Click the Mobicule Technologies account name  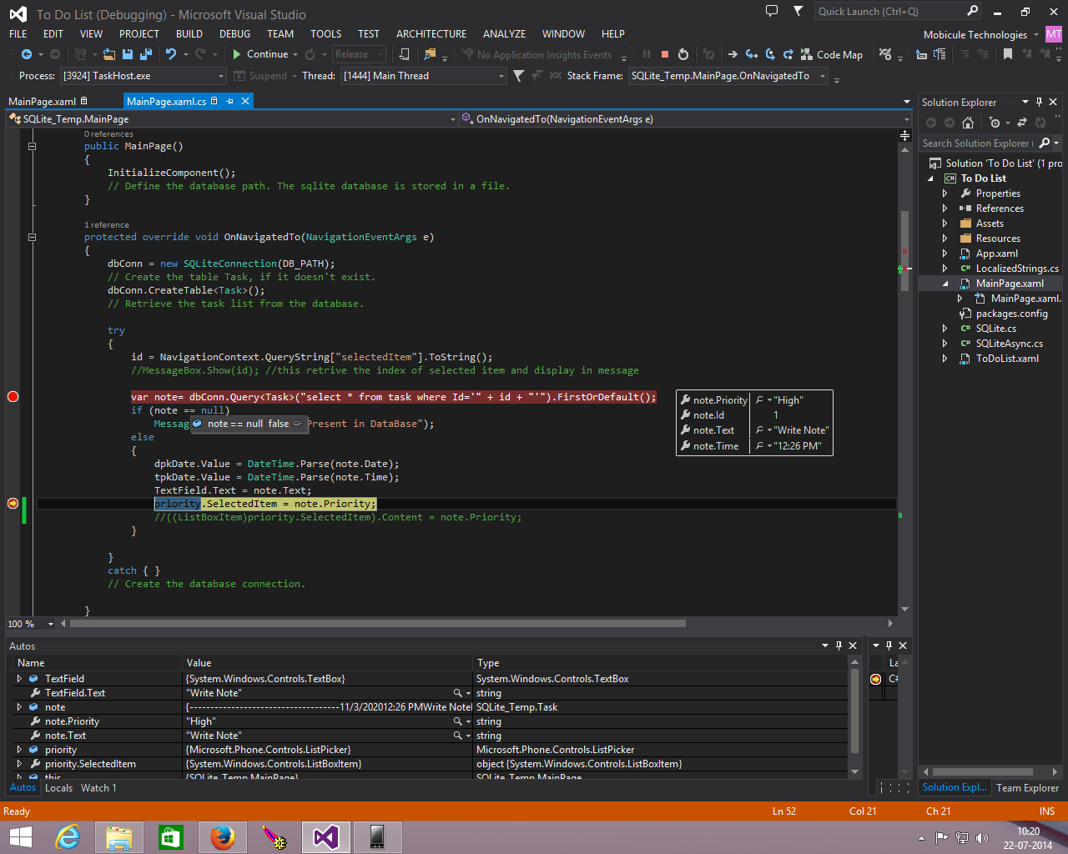tap(975, 35)
